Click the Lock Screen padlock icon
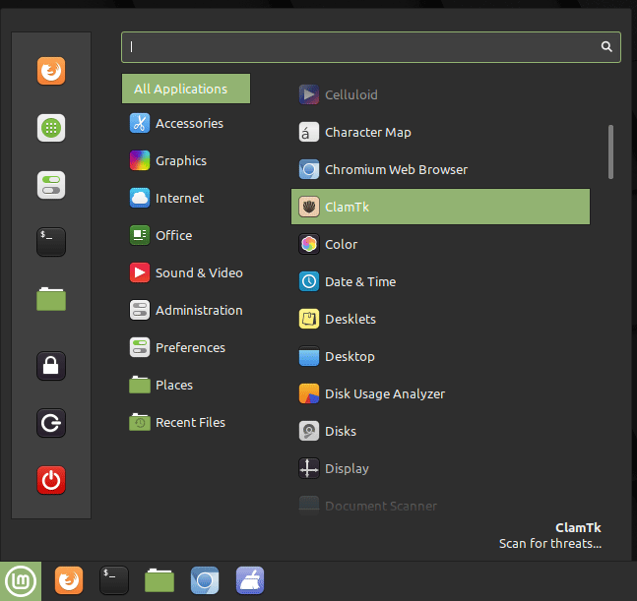This screenshot has width=637, height=601. tap(51, 366)
